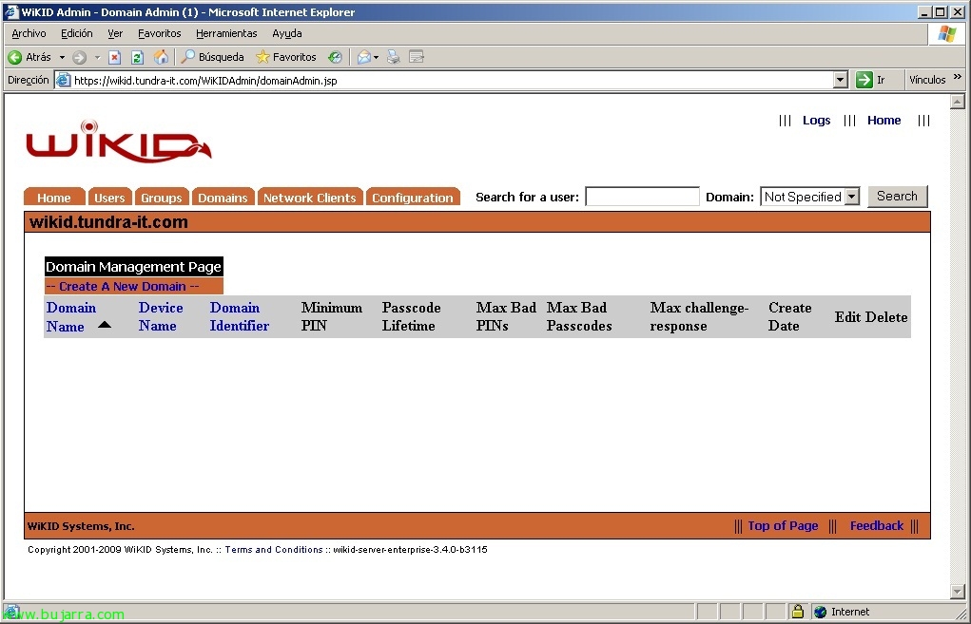The image size is (971, 624).
Task: Open the Archivo menu
Action: pyautogui.click(x=29, y=33)
